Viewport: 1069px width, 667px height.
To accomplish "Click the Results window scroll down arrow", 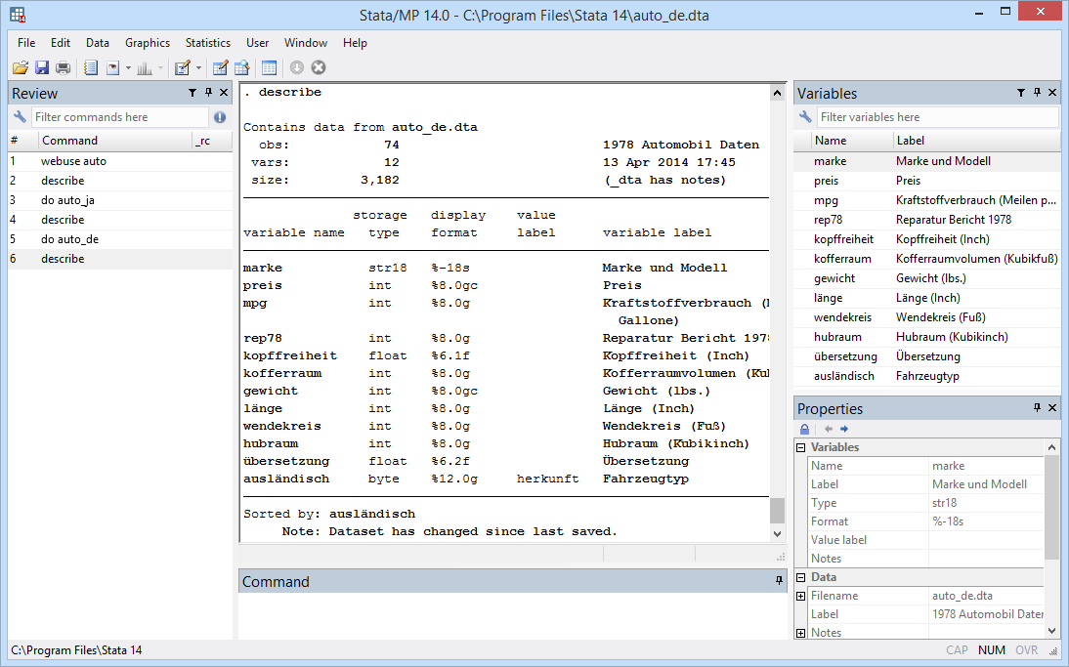I will coord(777,534).
